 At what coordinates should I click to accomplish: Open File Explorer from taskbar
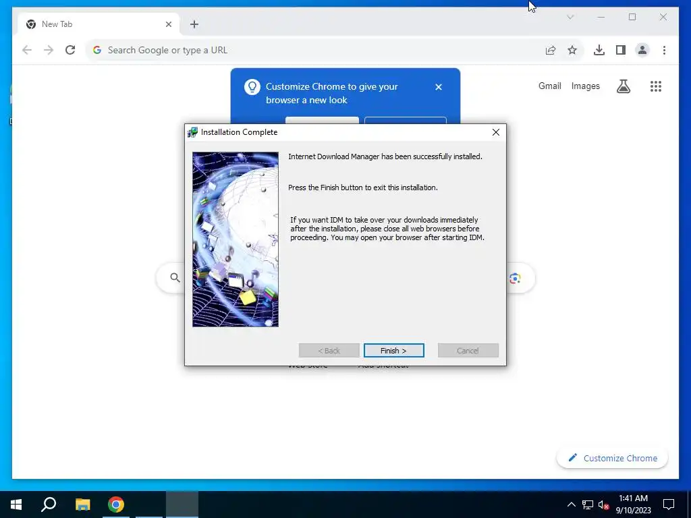pyautogui.click(x=82, y=505)
